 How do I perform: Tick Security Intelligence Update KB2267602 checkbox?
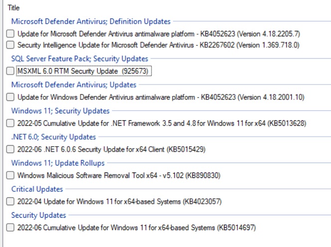click(x=11, y=45)
